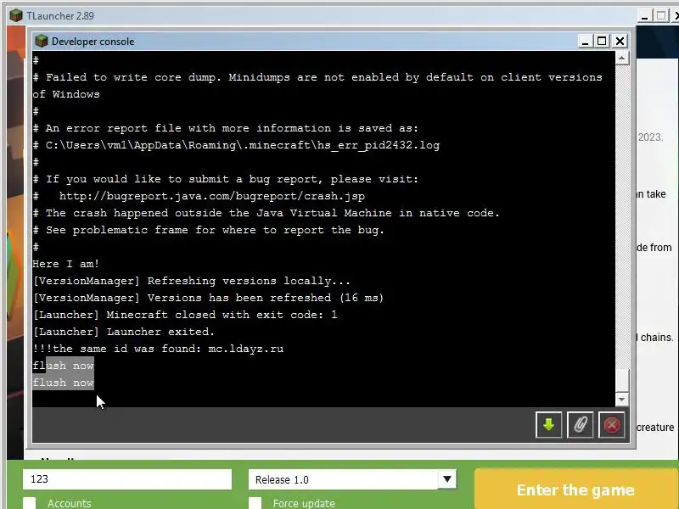Screen dimensions: 679x509
Task: Click the paperclip icon in the developer console
Action: click(x=581, y=425)
